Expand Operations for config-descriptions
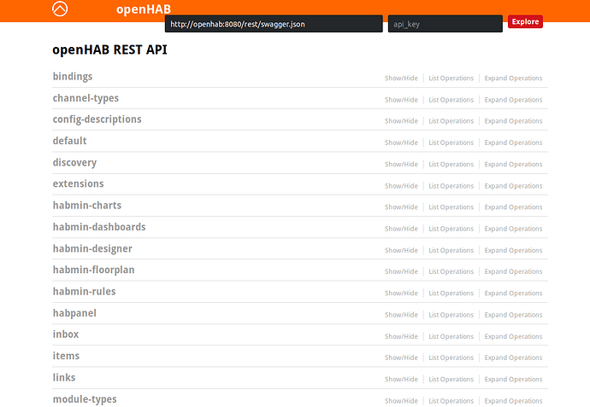Image resolution: width=590 pixels, height=407 pixels. tap(513, 121)
